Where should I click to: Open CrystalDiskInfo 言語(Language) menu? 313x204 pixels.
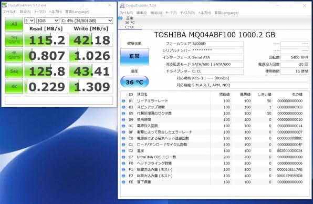point(226,13)
